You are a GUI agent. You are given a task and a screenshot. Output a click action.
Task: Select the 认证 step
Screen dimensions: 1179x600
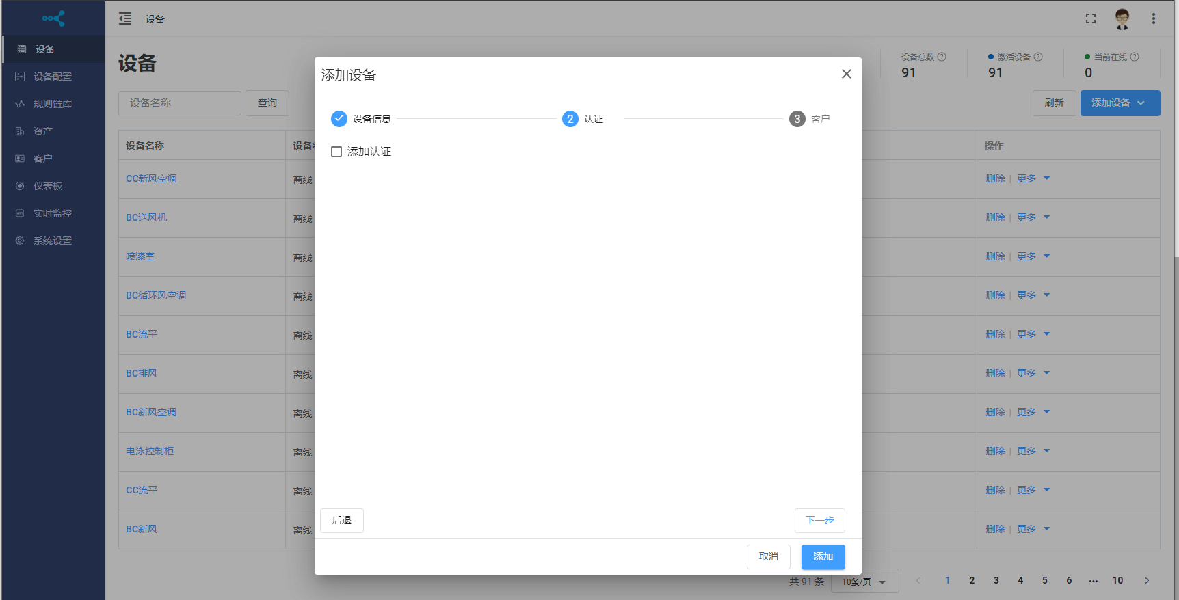[583, 119]
